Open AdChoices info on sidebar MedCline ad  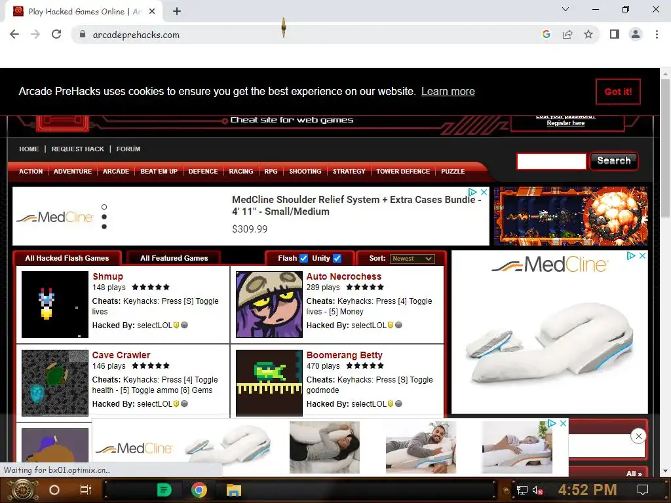pyautogui.click(x=631, y=256)
